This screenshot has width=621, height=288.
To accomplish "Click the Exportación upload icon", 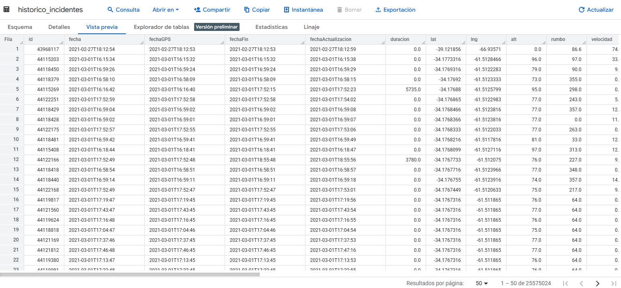I will [378, 10].
